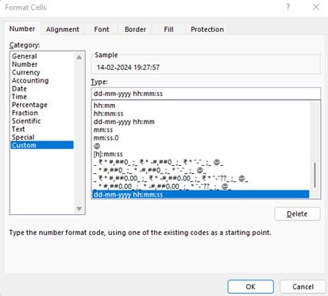Select the Date category

42,89
